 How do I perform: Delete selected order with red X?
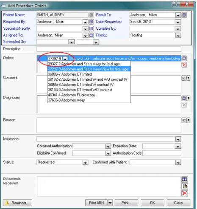[x=184, y=65]
